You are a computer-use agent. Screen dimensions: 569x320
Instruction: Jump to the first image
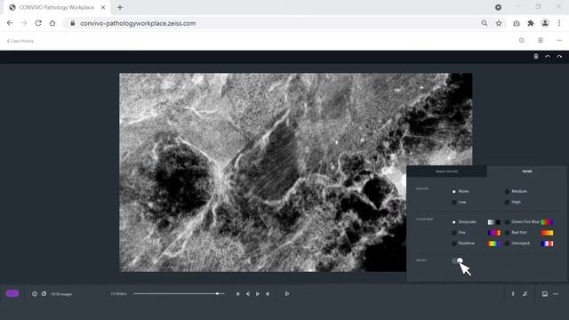(238, 294)
